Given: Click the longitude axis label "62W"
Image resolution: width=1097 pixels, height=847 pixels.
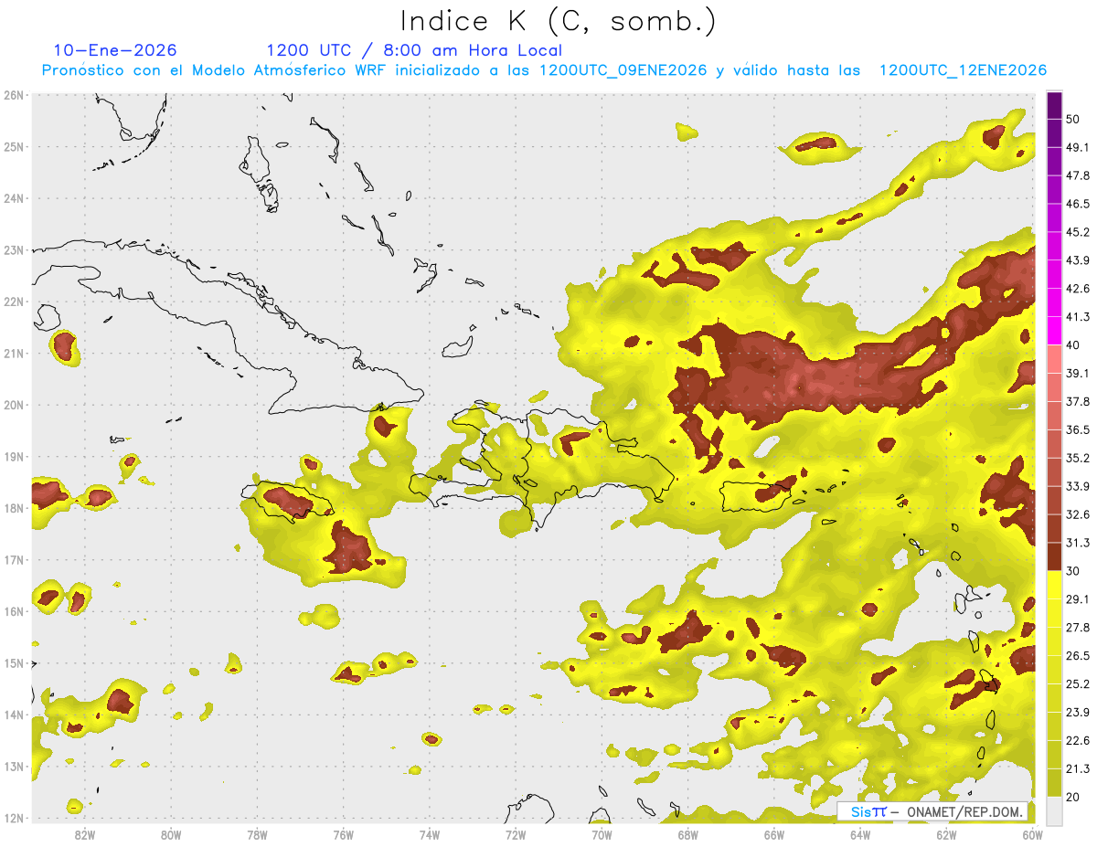Looking at the screenshot, I should (946, 835).
